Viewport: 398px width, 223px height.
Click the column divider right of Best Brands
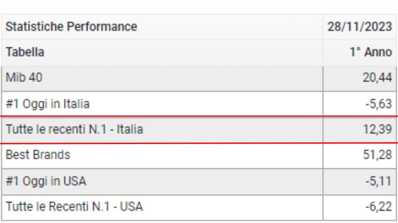(x=323, y=155)
